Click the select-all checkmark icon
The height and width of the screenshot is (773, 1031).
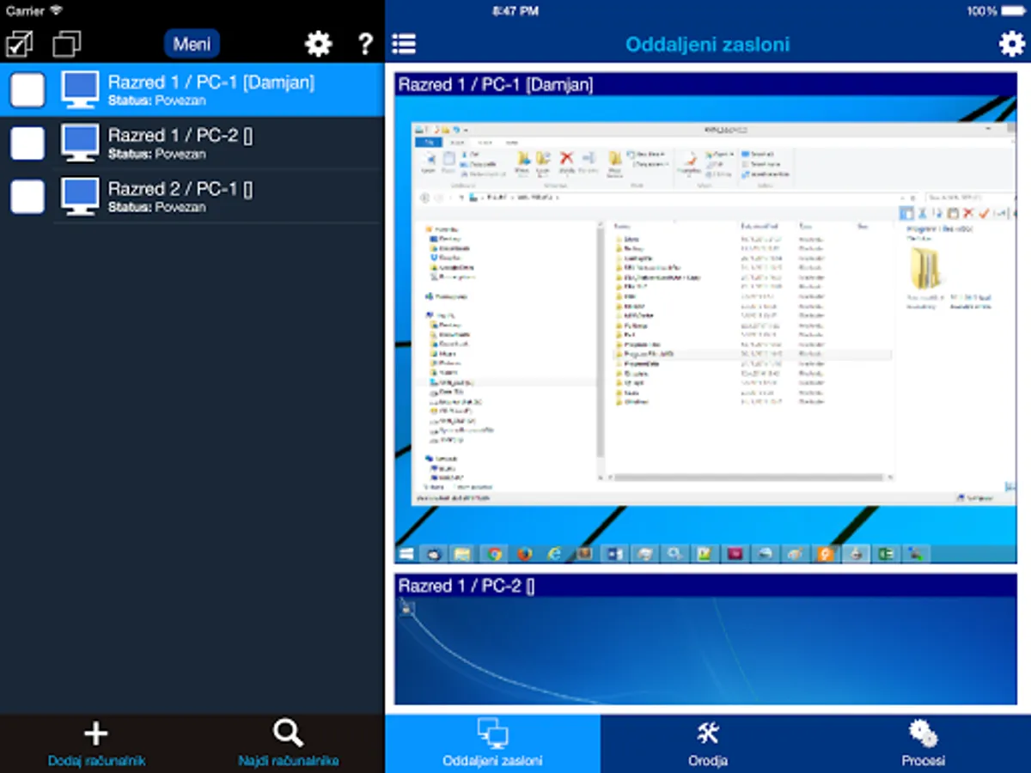19,44
